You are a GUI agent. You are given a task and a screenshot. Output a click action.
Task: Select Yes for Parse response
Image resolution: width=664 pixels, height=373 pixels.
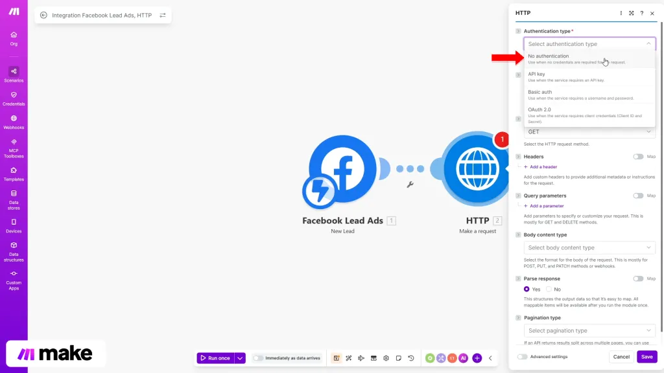click(527, 289)
